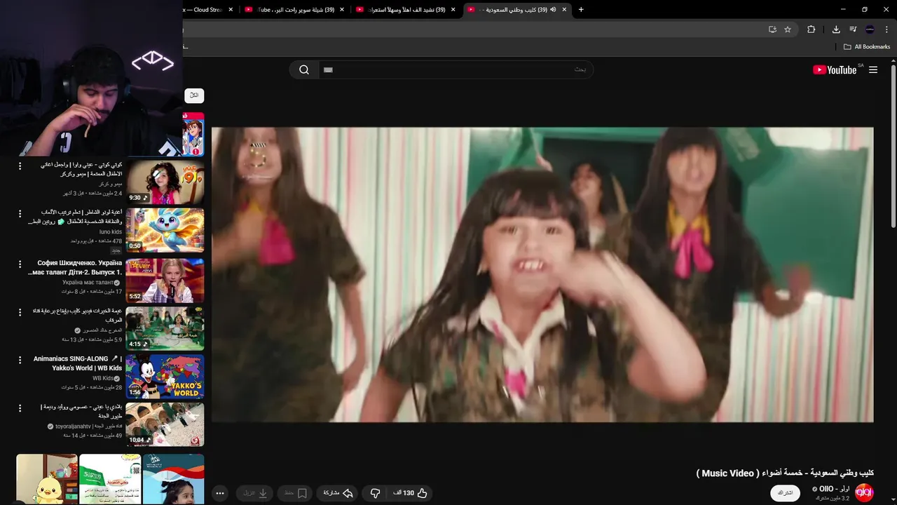This screenshot has height=505, width=897.
Task: Open the Yakko's World 1:56 thumbnail
Action: [165, 376]
